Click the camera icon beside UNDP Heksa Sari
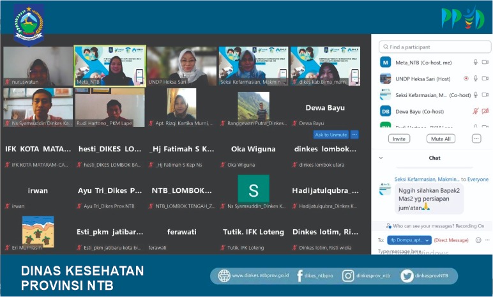Screen dimensions: 493x297 click(x=485, y=79)
